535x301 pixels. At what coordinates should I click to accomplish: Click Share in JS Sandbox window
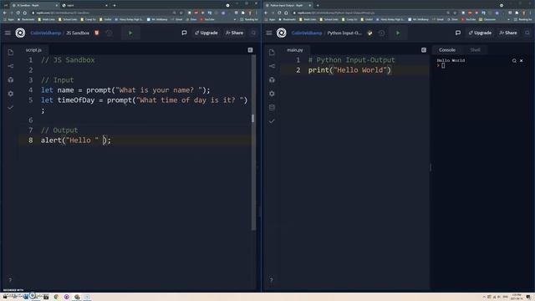(x=234, y=33)
